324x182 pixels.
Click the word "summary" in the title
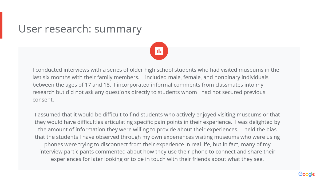coord(118,29)
